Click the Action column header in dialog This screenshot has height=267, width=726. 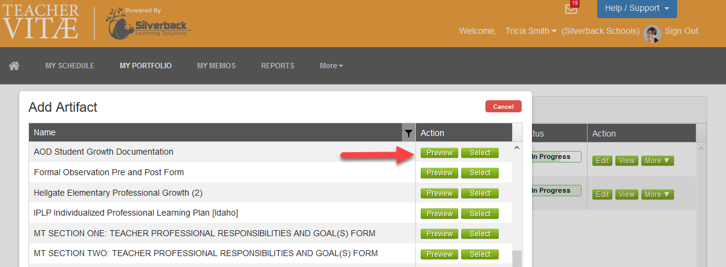tap(464, 133)
